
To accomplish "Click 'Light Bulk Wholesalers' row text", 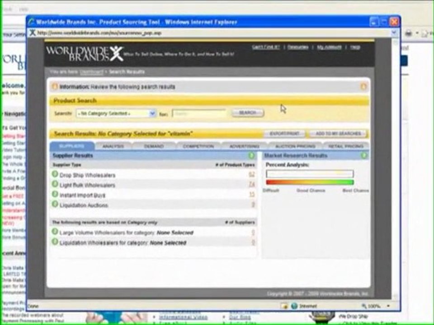I will pyautogui.click(x=87, y=185).
